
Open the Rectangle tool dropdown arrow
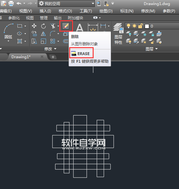[x=25, y=26]
